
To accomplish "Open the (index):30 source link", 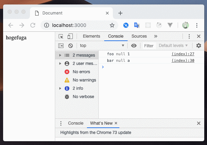I will pos(183,60).
